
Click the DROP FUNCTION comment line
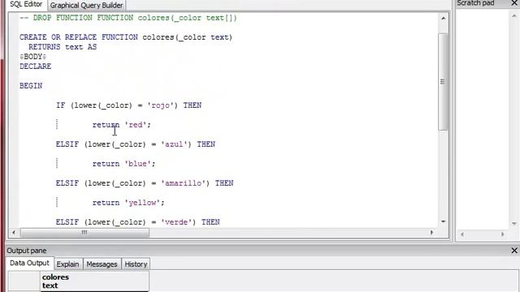click(128, 18)
